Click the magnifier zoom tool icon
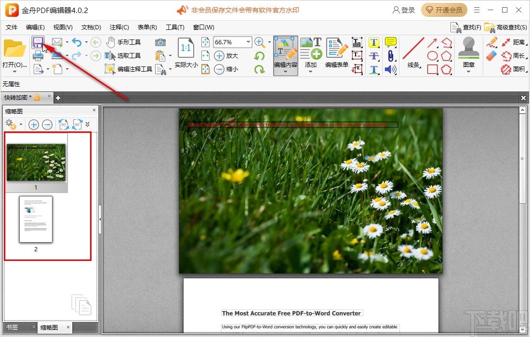This screenshot has width=530, height=337. point(259,42)
